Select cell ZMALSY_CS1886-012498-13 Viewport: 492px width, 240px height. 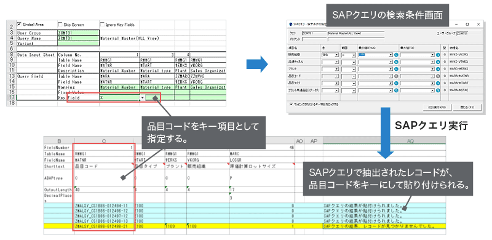[104, 221]
